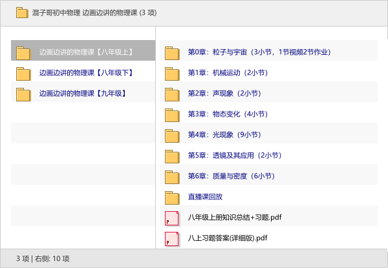The height and width of the screenshot is (268, 388).
Task: Click PDF icon for 八年级上册知识总结+习题.pdf
Action: point(172,218)
